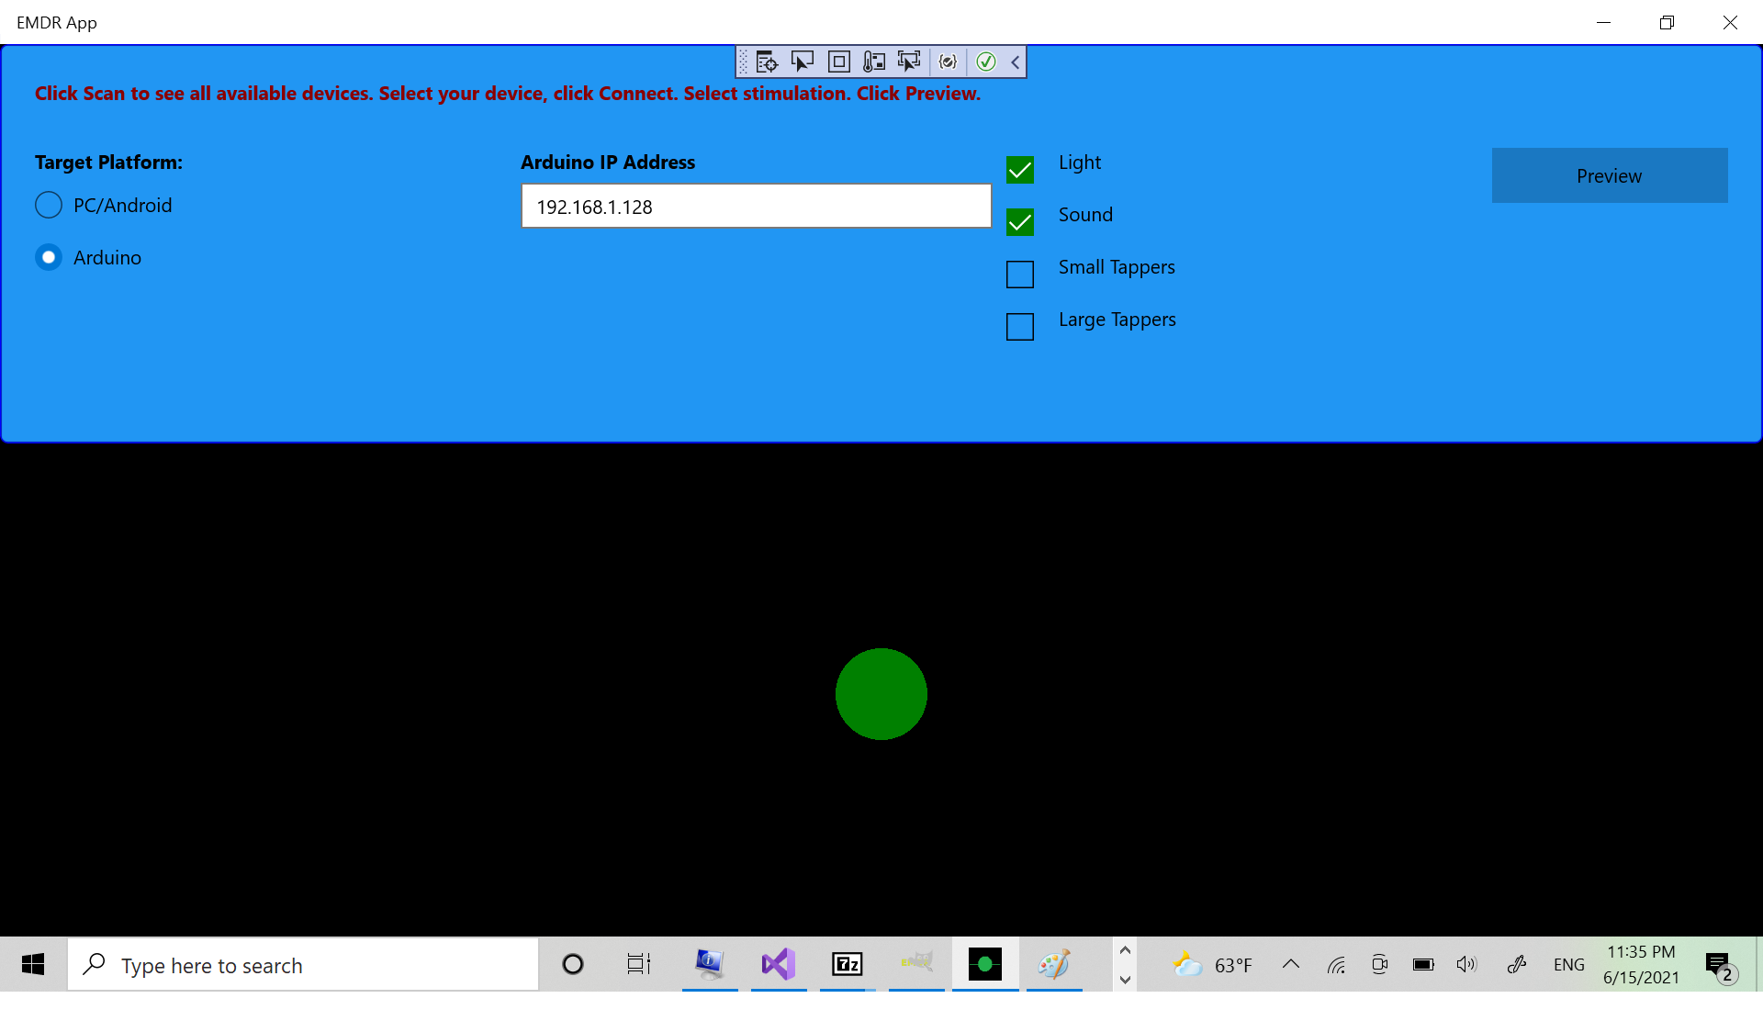Screen dimensions: 1763x1032
Task: Click the Preview button
Action: (x=1609, y=175)
